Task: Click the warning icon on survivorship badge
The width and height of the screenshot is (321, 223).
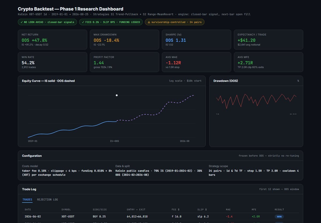Action: [x=149, y=22]
